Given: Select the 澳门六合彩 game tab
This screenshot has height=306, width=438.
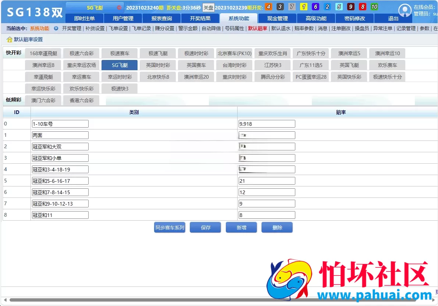Looking at the screenshot, I should point(43,100).
